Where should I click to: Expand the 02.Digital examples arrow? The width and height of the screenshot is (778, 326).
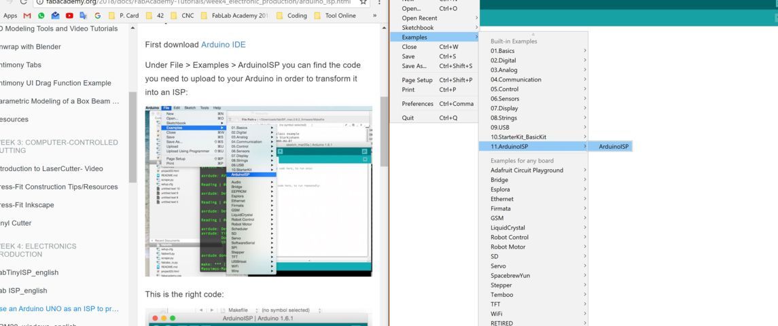tap(585, 60)
